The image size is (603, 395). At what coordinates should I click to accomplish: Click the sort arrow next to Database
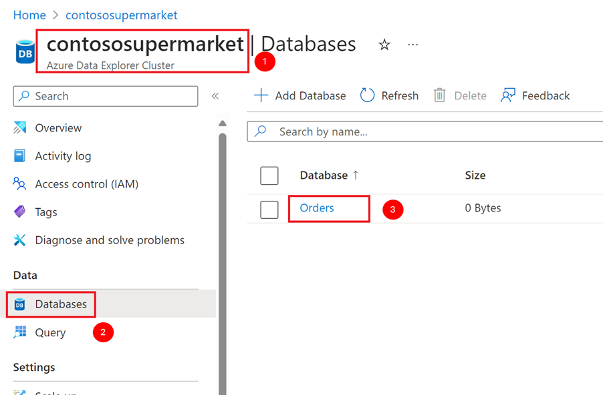point(356,175)
